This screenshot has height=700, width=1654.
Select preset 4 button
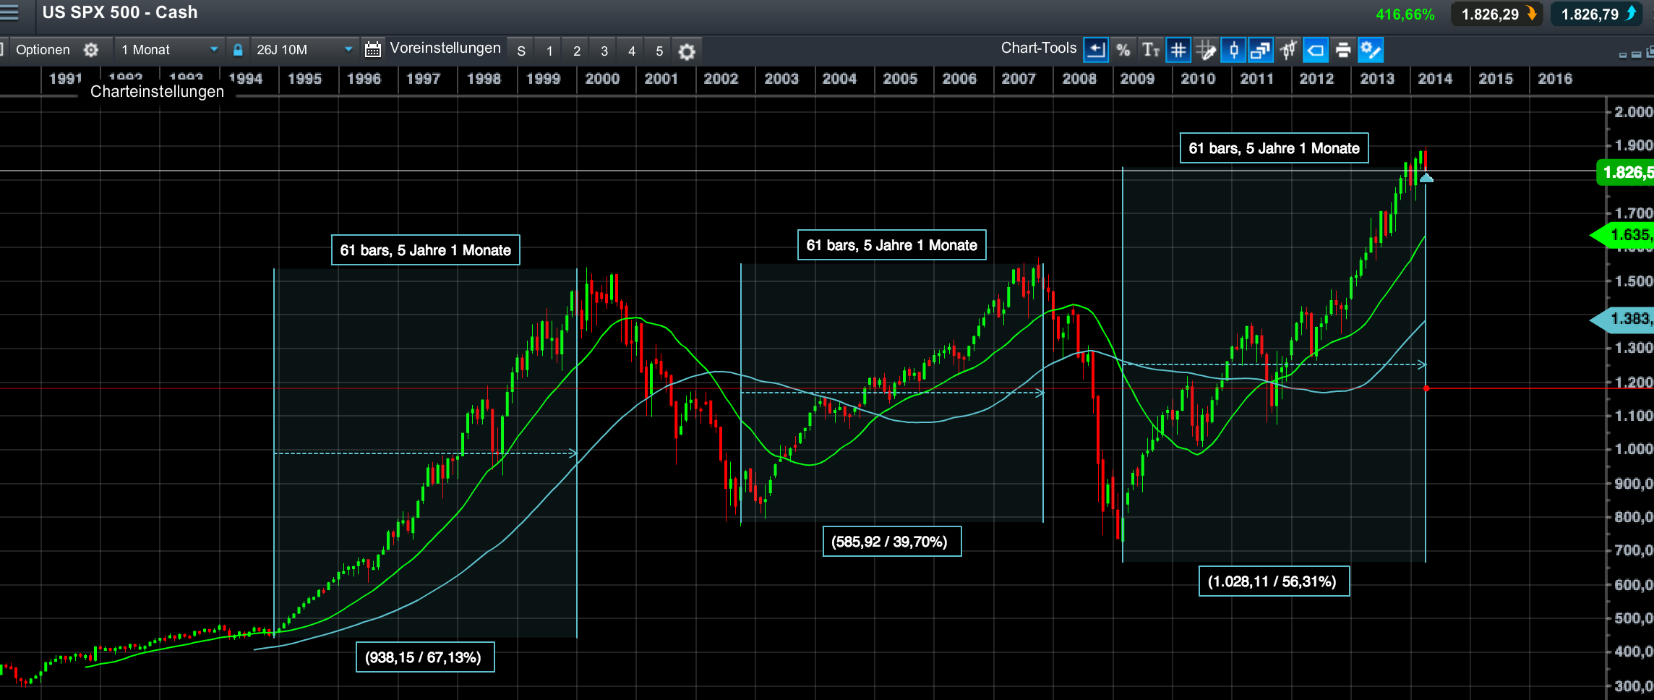pos(632,51)
